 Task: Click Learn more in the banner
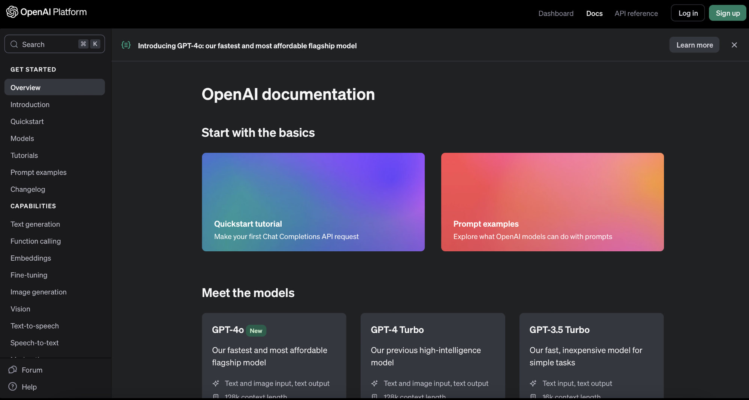click(694, 45)
